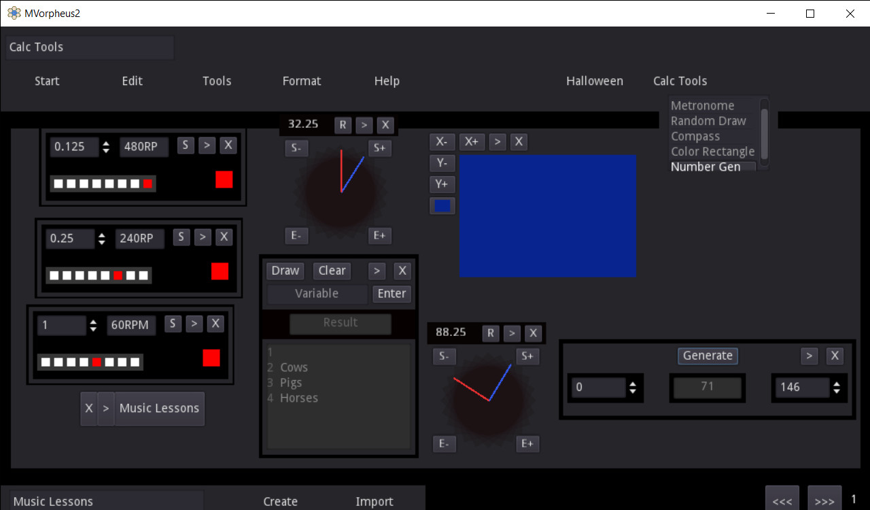Increment the 0.125 value with its up stepper
The image size is (870, 510).
click(x=106, y=143)
